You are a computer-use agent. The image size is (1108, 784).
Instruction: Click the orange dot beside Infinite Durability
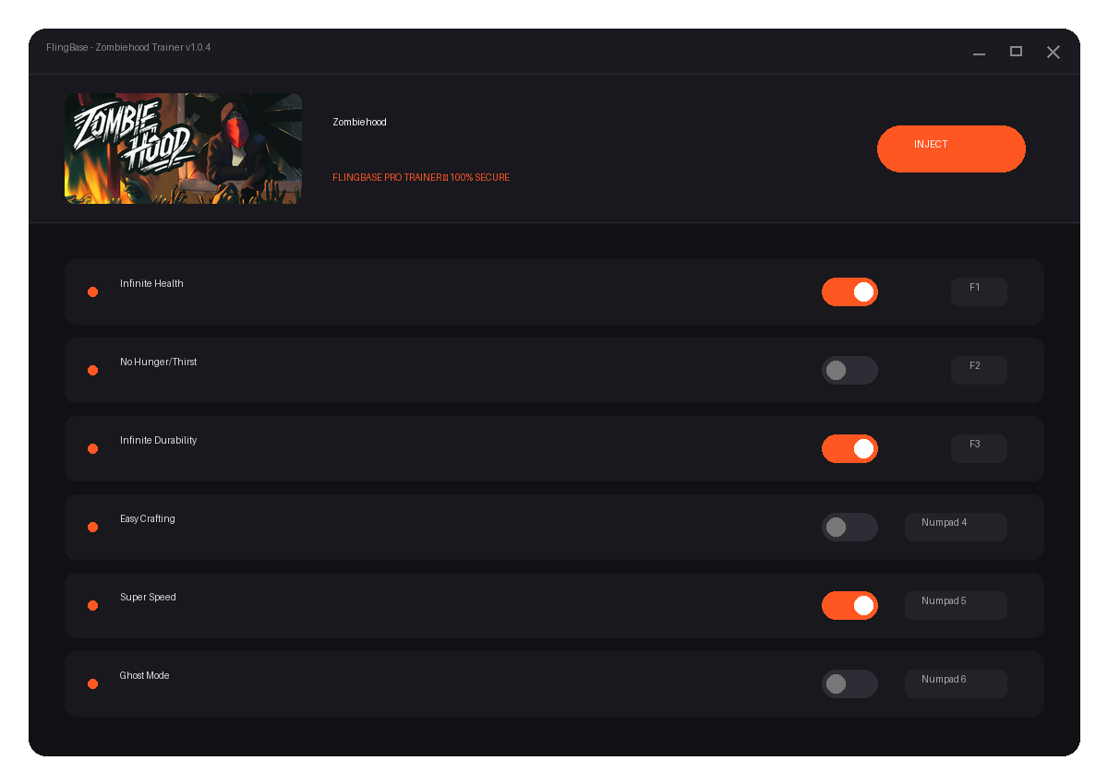pyautogui.click(x=92, y=448)
